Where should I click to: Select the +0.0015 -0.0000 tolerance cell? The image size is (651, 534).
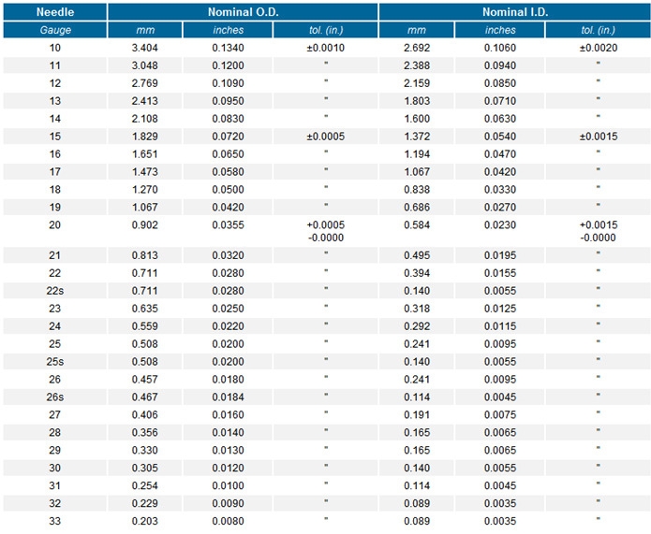598,231
